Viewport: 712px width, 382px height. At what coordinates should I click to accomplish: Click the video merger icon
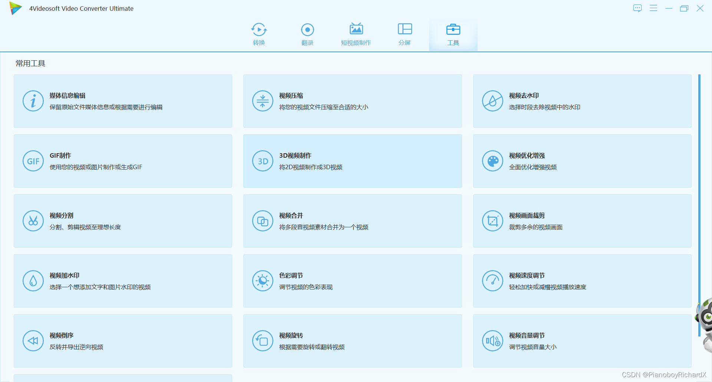pyautogui.click(x=263, y=221)
